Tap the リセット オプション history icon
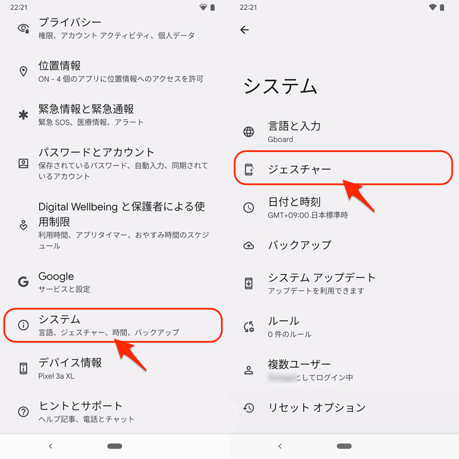459x459 pixels. tap(248, 407)
